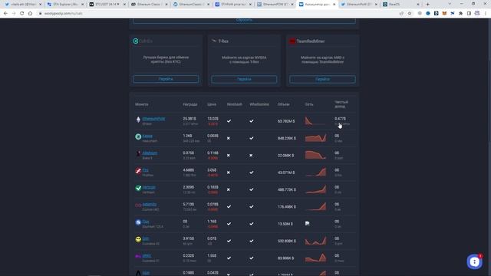Close the active calculator tab

coord(334,5)
